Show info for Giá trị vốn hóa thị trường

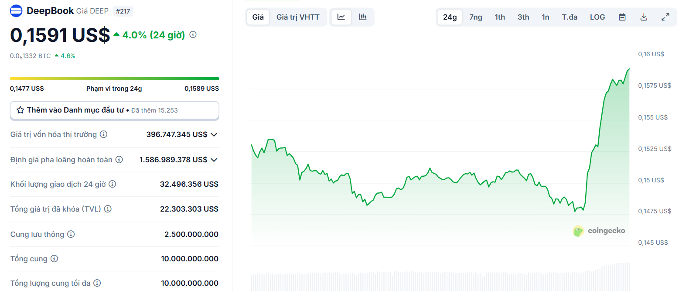(x=103, y=134)
